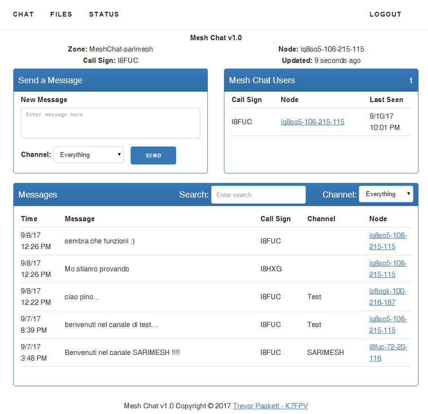Click the 'benvenuti nel canale di test....' message

point(112,325)
